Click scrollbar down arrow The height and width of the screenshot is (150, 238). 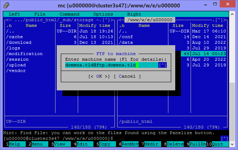232,144
